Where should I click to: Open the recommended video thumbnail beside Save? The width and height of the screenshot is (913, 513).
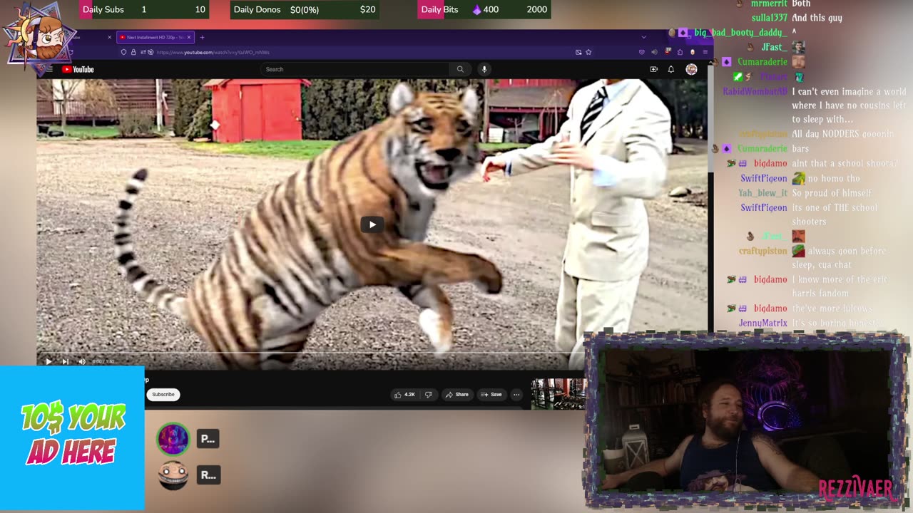(558, 394)
